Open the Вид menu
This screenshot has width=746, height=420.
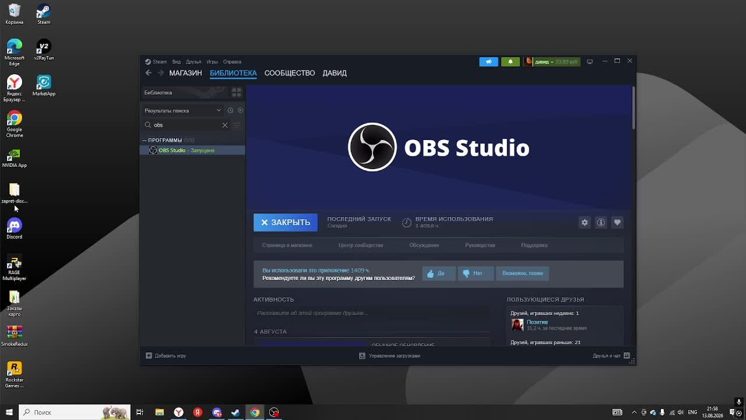point(176,61)
